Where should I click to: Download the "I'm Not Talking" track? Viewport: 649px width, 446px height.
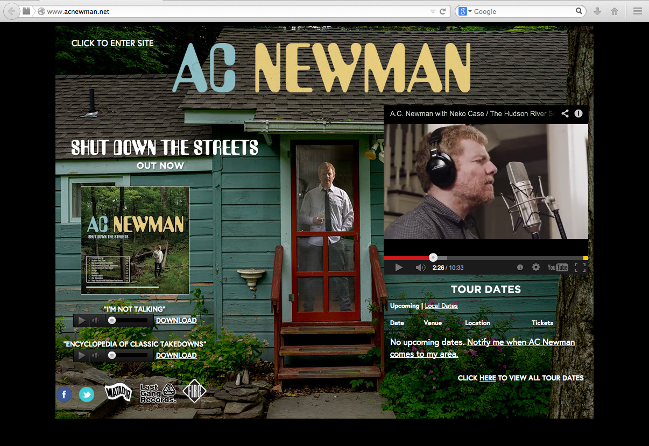point(177,320)
